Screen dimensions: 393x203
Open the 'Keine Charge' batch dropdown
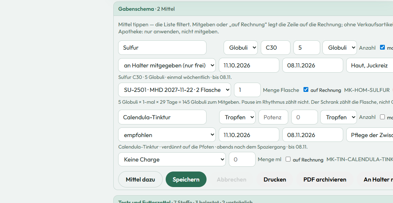pos(172,159)
